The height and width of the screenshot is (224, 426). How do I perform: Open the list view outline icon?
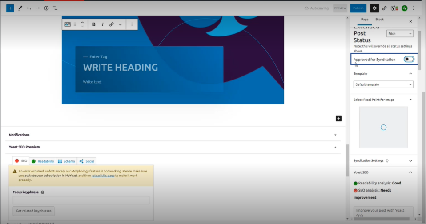coord(55,8)
